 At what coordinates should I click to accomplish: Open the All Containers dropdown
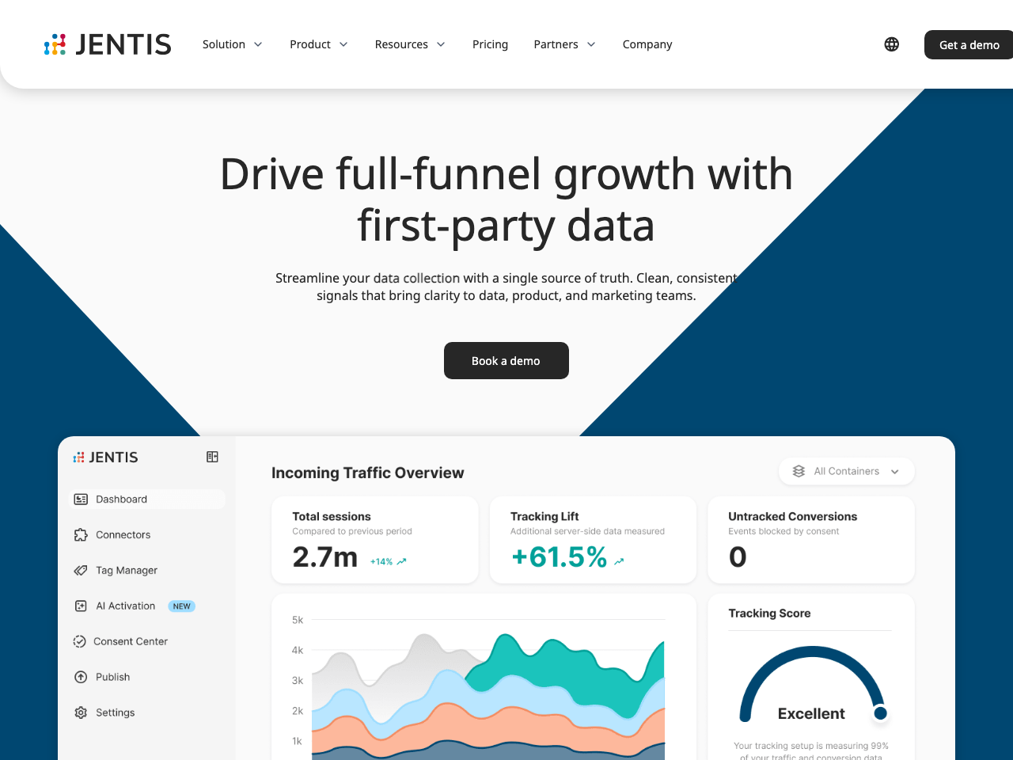click(847, 471)
